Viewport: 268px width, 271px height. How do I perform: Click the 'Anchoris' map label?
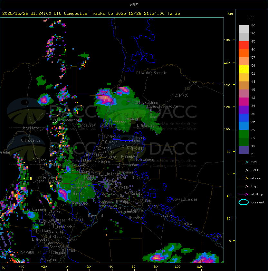point(75,219)
